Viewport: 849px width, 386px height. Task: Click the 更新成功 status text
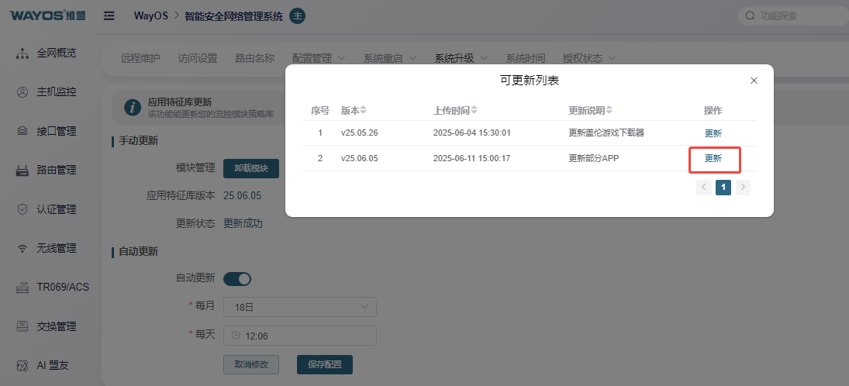pyautogui.click(x=243, y=223)
